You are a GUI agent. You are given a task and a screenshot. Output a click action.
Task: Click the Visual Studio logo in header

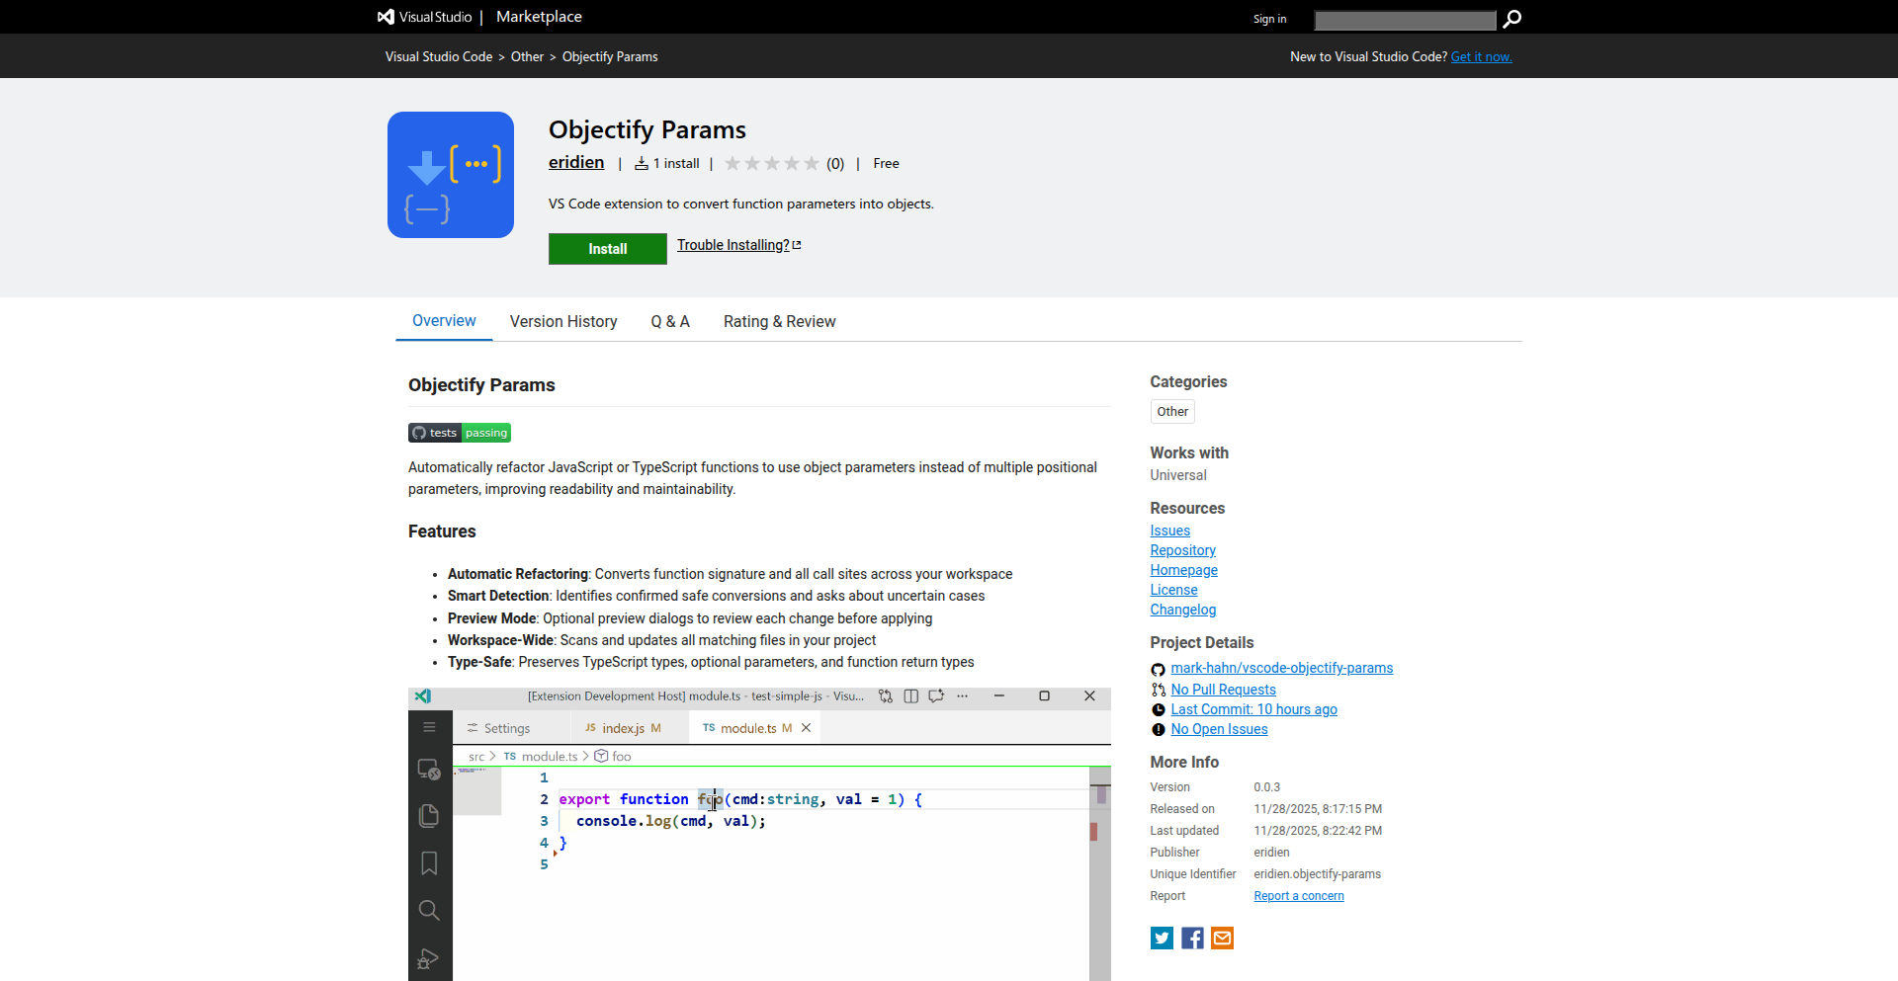click(x=425, y=17)
